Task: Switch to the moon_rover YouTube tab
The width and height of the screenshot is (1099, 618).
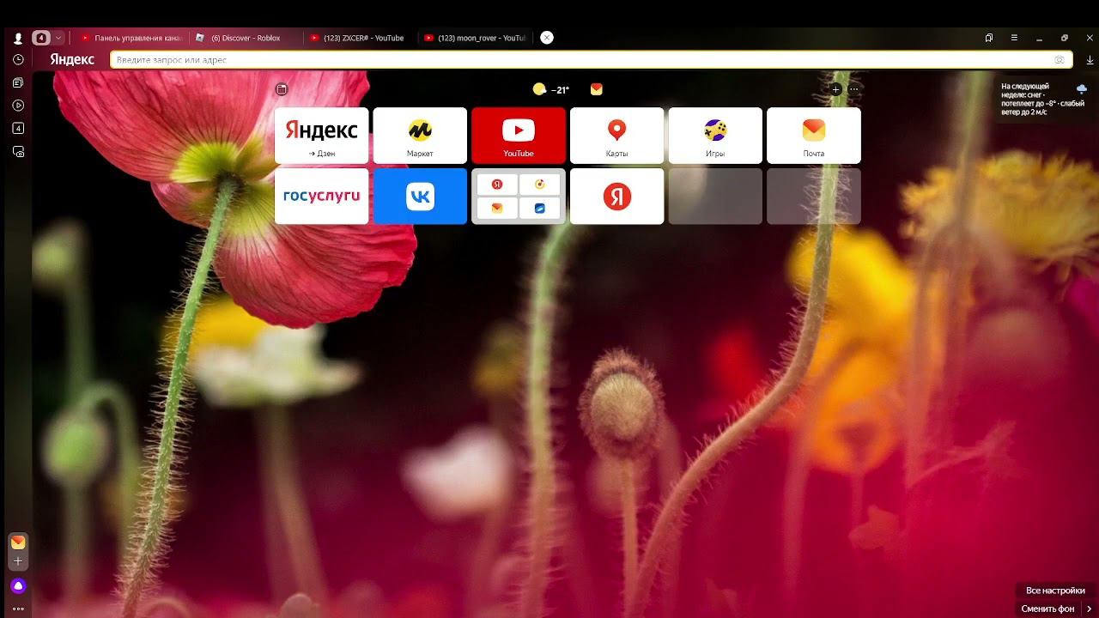Action: tap(474, 38)
